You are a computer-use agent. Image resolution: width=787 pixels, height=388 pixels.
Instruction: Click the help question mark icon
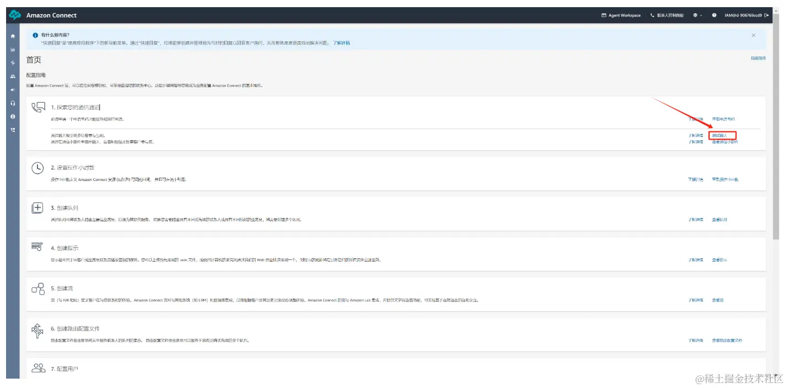pyautogui.click(x=714, y=15)
